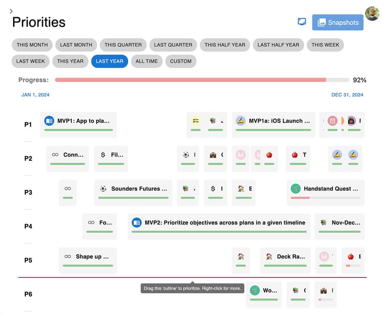Expand the collapsed sidebar chevron
This screenshot has height=315, width=383.
pyautogui.click(x=11, y=11)
